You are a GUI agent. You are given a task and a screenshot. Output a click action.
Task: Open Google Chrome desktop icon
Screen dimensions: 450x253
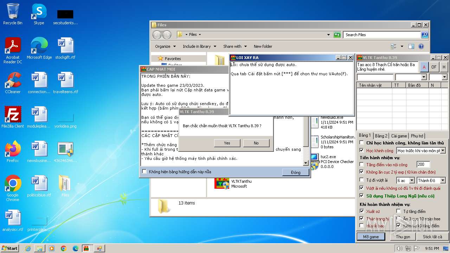(13, 188)
